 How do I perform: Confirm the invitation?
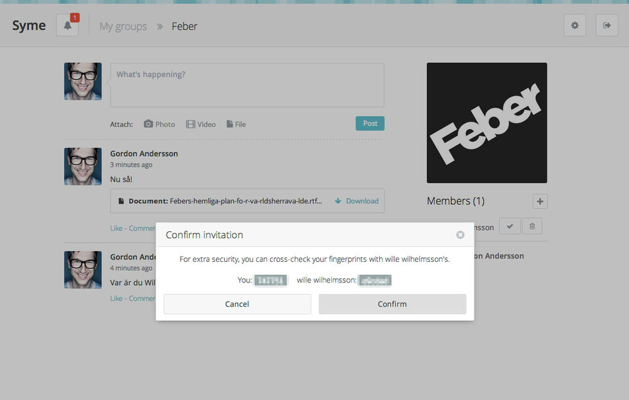(392, 304)
